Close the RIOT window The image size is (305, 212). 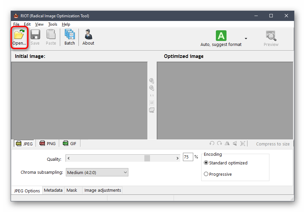[x=286, y=16]
